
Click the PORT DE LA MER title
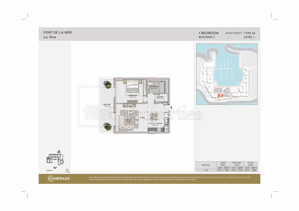pyautogui.click(x=58, y=33)
